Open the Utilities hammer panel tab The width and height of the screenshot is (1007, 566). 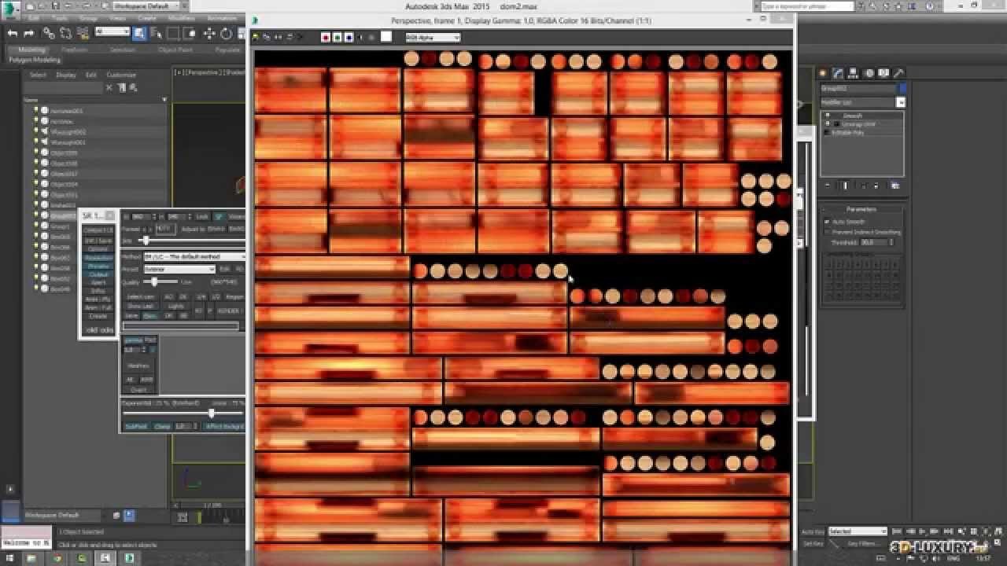[898, 73]
